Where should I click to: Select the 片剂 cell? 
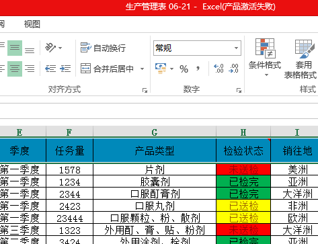click(x=155, y=169)
